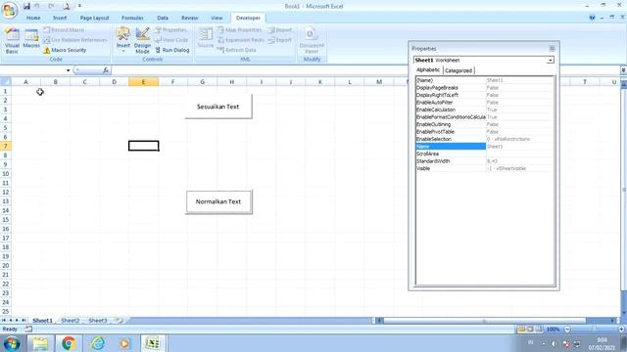
Task: Click the Office button
Action: 9,10
